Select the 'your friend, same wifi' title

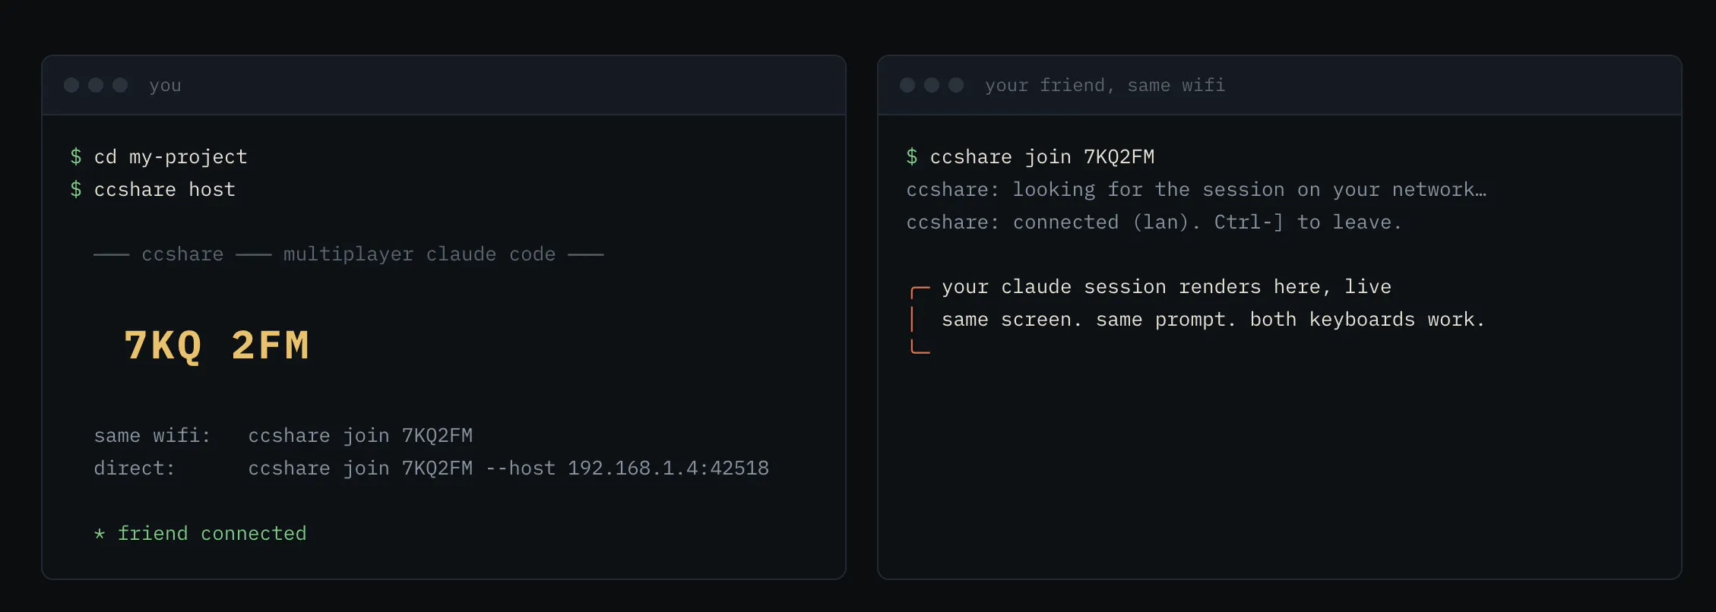pos(1105,85)
